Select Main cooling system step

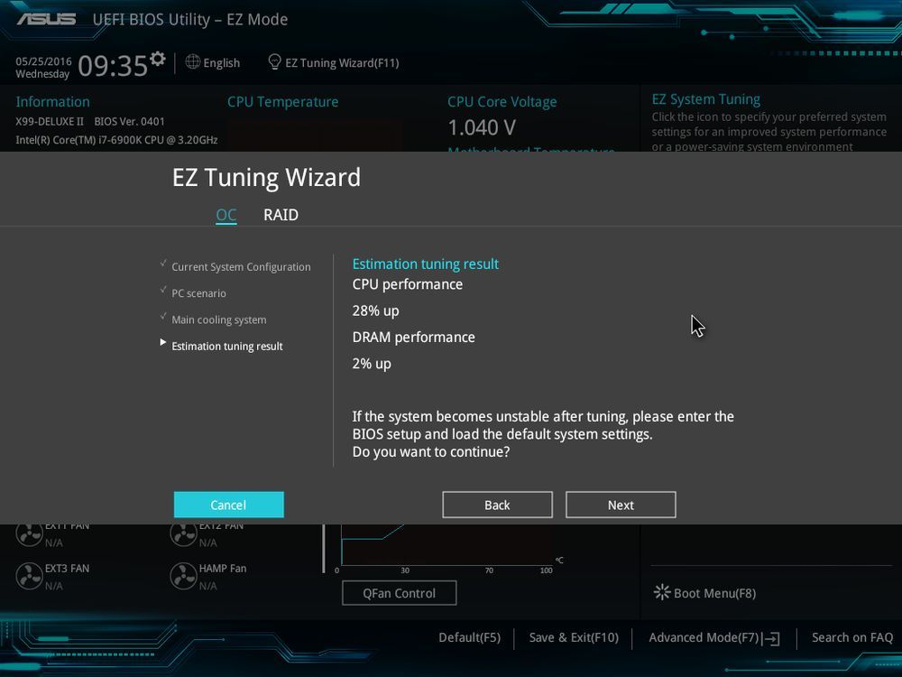point(218,320)
